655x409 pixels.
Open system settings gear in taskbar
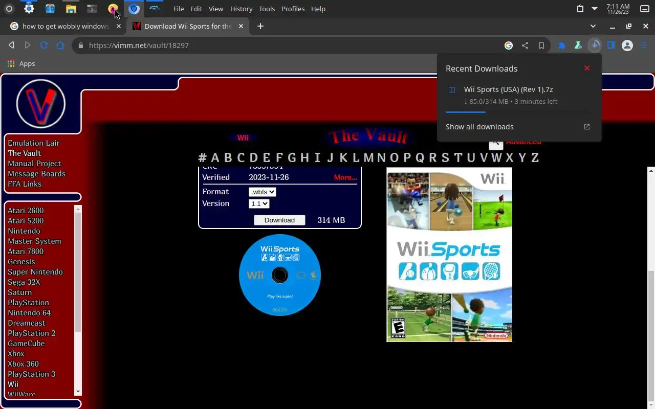(29, 8)
